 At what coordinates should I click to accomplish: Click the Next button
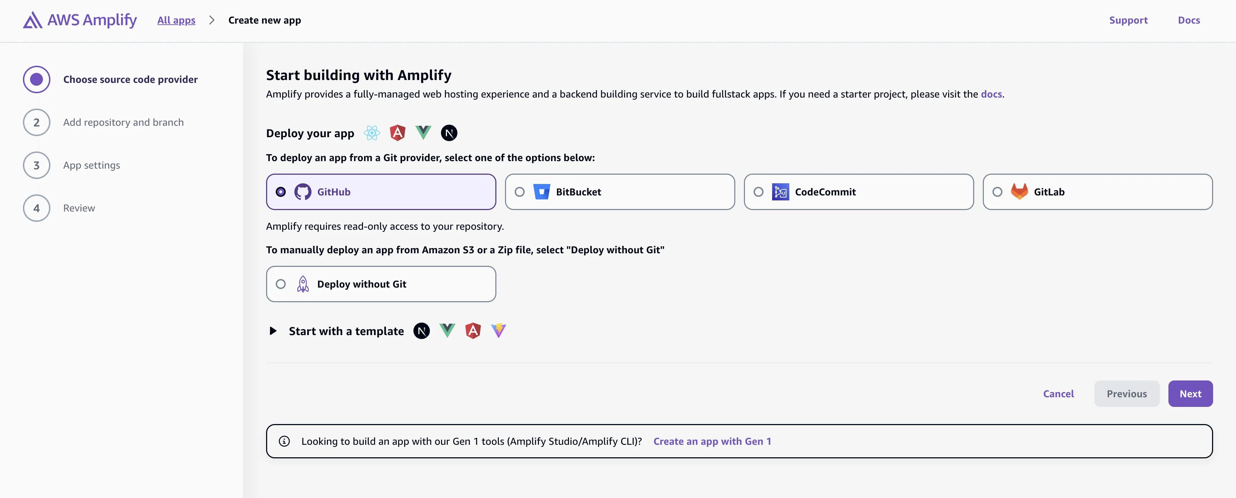coord(1191,393)
